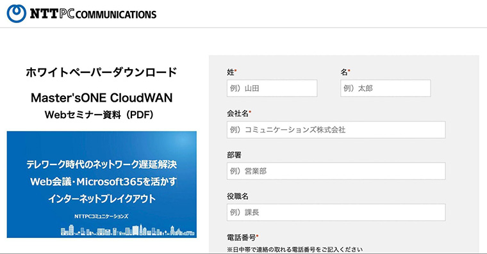Viewport: 487px width, 254px height.
Task: Click the 会社名 label text
Action: pyautogui.click(x=238, y=113)
